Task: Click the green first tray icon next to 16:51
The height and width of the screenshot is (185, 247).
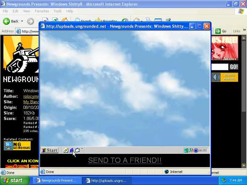Action: [186, 150]
